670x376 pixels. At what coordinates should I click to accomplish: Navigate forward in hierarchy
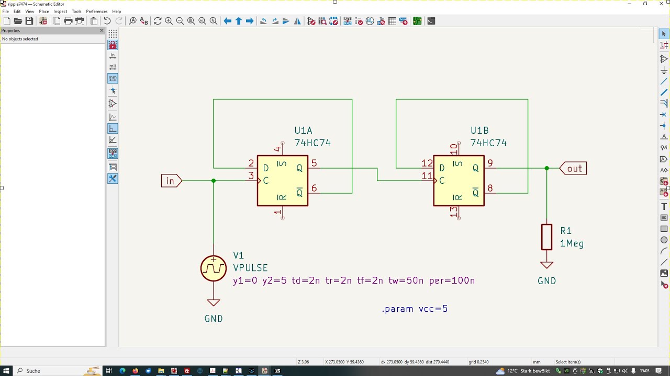[x=250, y=21]
